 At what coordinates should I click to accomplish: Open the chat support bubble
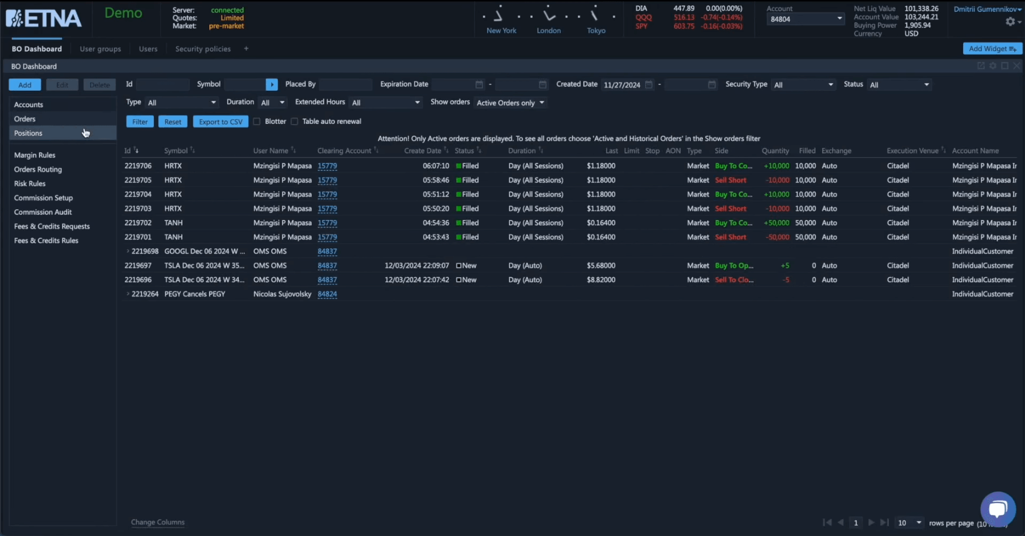click(998, 509)
